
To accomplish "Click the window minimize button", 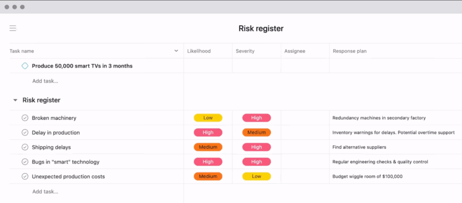I will pyautogui.click(x=14, y=7).
